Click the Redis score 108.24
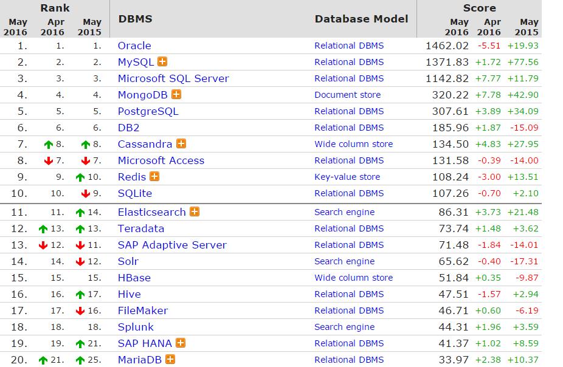 (x=451, y=177)
